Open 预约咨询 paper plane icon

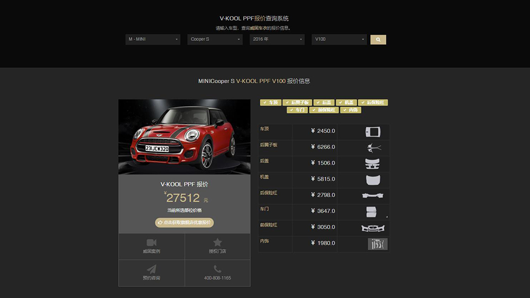[152, 269]
